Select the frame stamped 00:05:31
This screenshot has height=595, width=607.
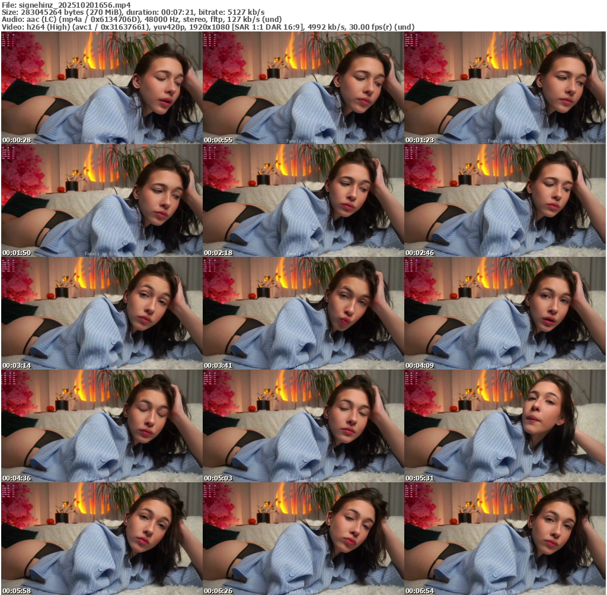(505, 426)
